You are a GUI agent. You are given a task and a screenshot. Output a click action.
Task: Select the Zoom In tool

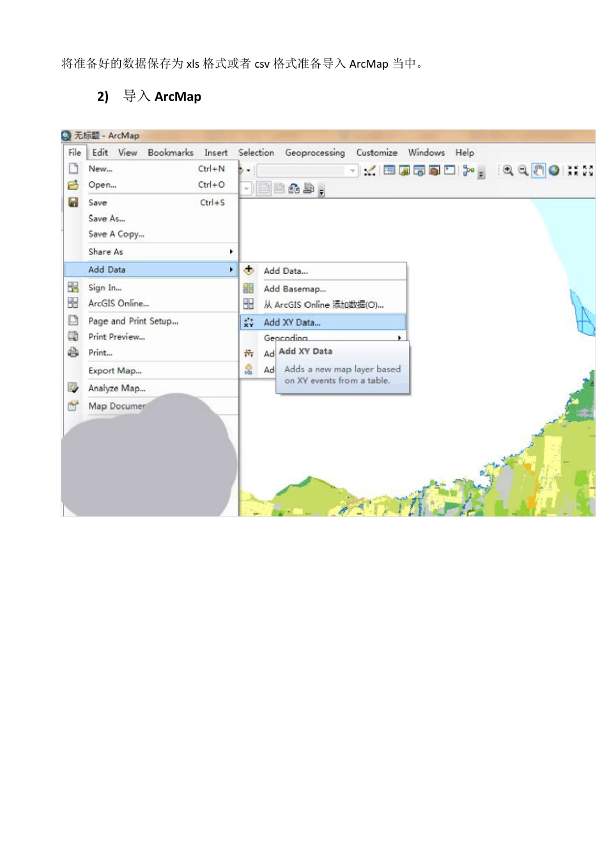coord(508,170)
